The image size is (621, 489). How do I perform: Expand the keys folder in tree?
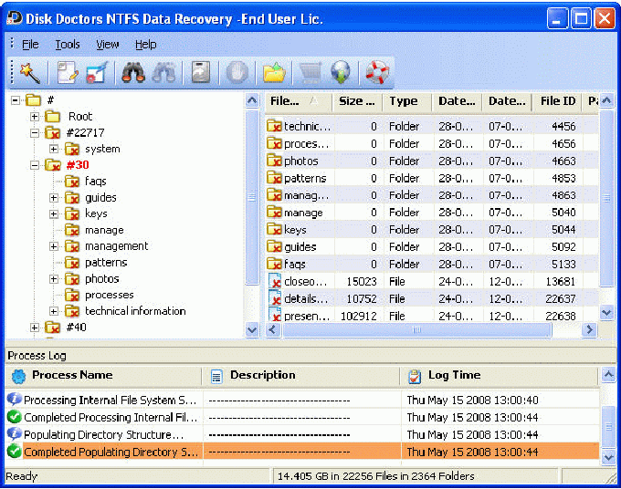[54, 214]
